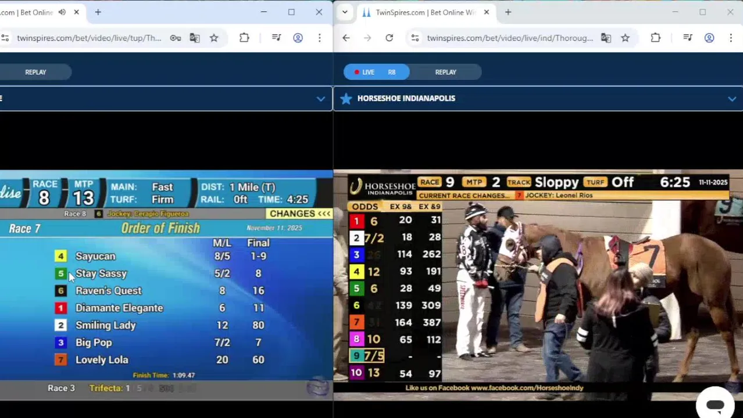Click the Order of Finish video in left window
Image resolution: width=743 pixels, height=418 pixels.
click(166, 284)
